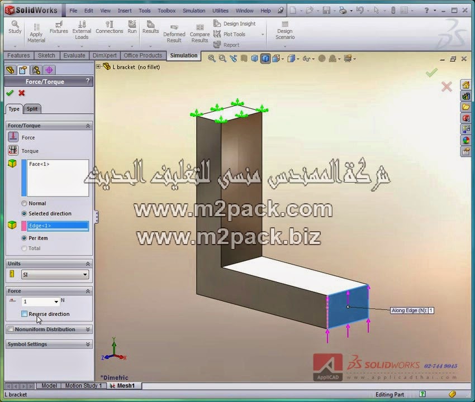The height and width of the screenshot is (402, 475).
Task: Open SolidWorks Resources home icon in task pane
Action: coord(466,85)
